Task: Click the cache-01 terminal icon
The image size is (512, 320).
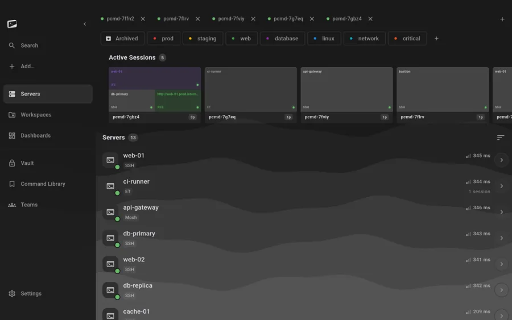Action: click(x=110, y=315)
